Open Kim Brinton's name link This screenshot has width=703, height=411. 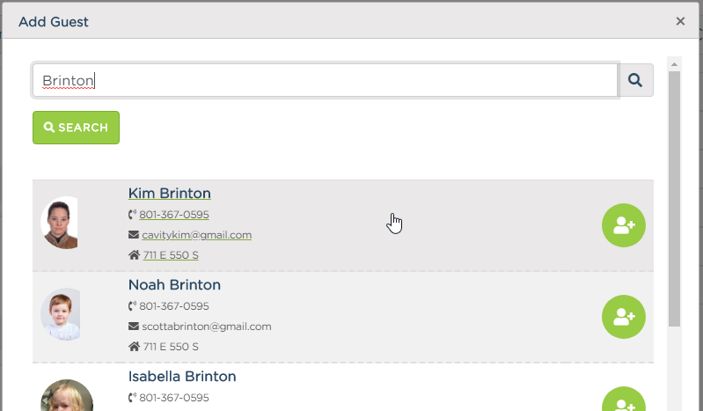tap(170, 194)
